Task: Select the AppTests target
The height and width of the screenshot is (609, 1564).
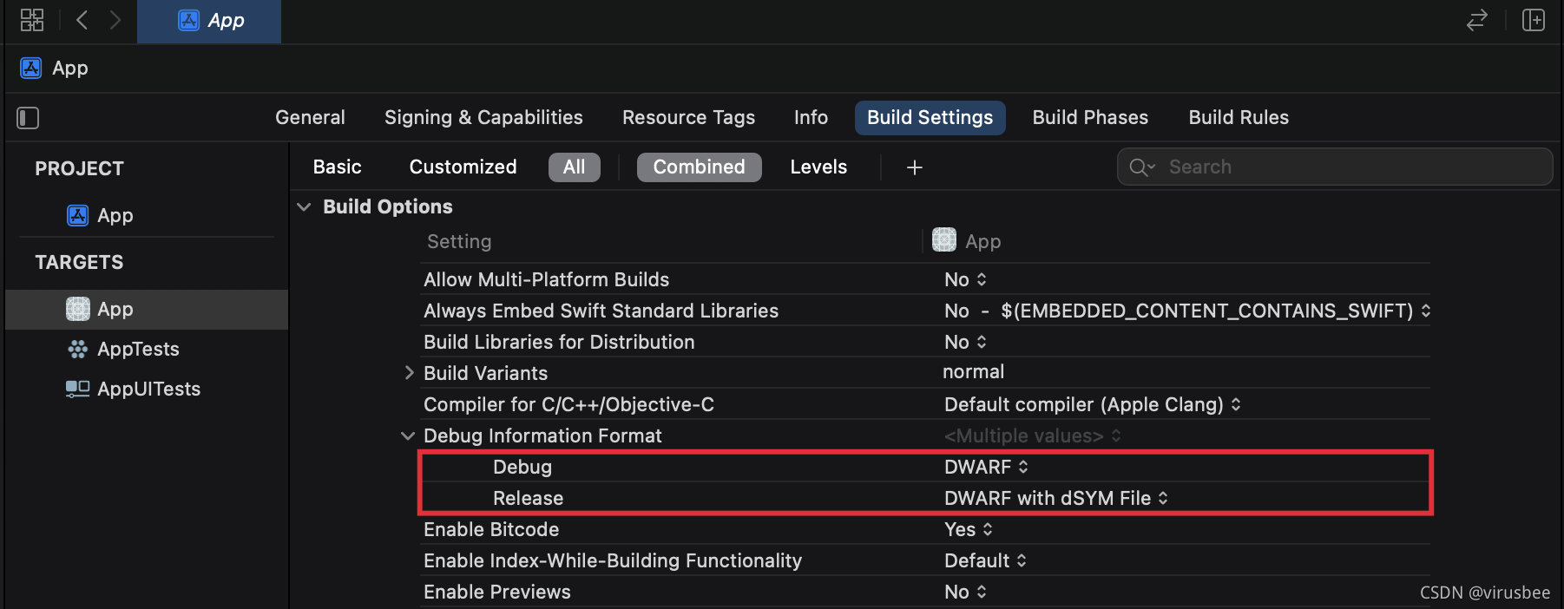Action: pyautogui.click(x=123, y=349)
